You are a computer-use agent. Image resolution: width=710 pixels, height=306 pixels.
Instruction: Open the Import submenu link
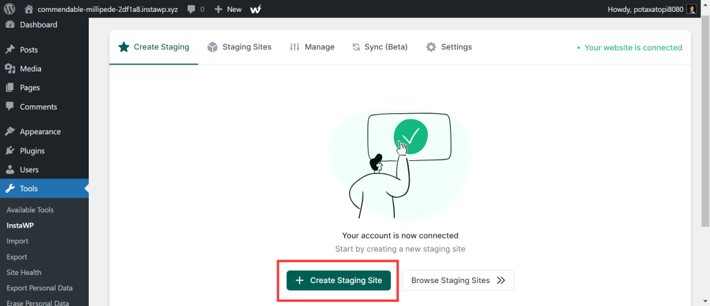17,241
